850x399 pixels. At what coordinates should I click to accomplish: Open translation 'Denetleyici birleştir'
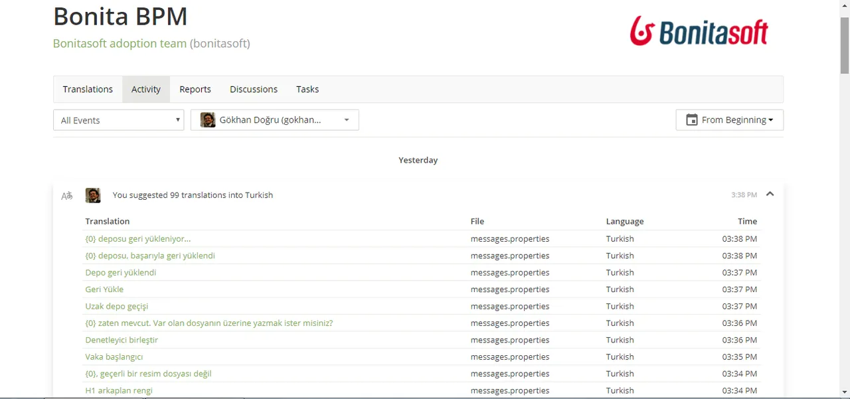point(122,340)
